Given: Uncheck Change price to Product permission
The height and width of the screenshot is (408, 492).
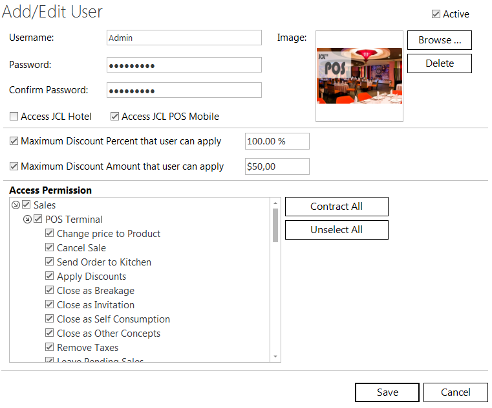Looking at the screenshot, I should point(50,234).
